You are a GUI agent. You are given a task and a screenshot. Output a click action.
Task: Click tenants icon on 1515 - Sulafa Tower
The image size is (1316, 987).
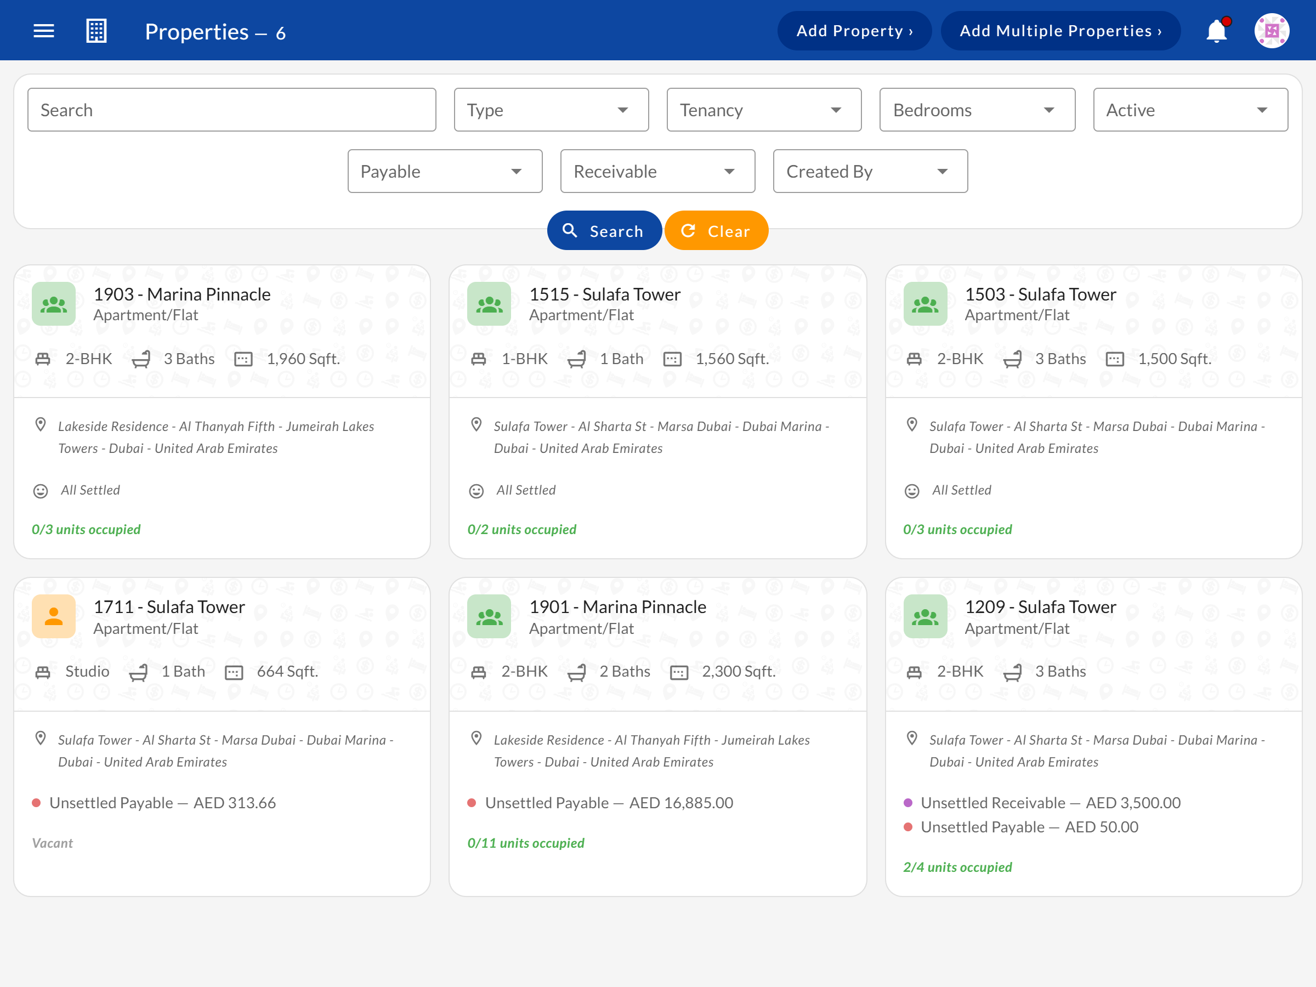pos(489,303)
